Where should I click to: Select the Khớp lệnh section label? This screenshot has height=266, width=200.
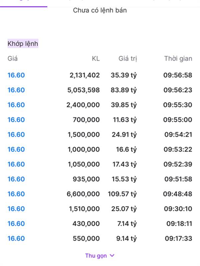[x=23, y=44]
